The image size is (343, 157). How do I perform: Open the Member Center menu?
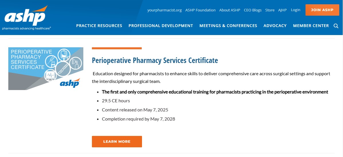tap(311, 26)
